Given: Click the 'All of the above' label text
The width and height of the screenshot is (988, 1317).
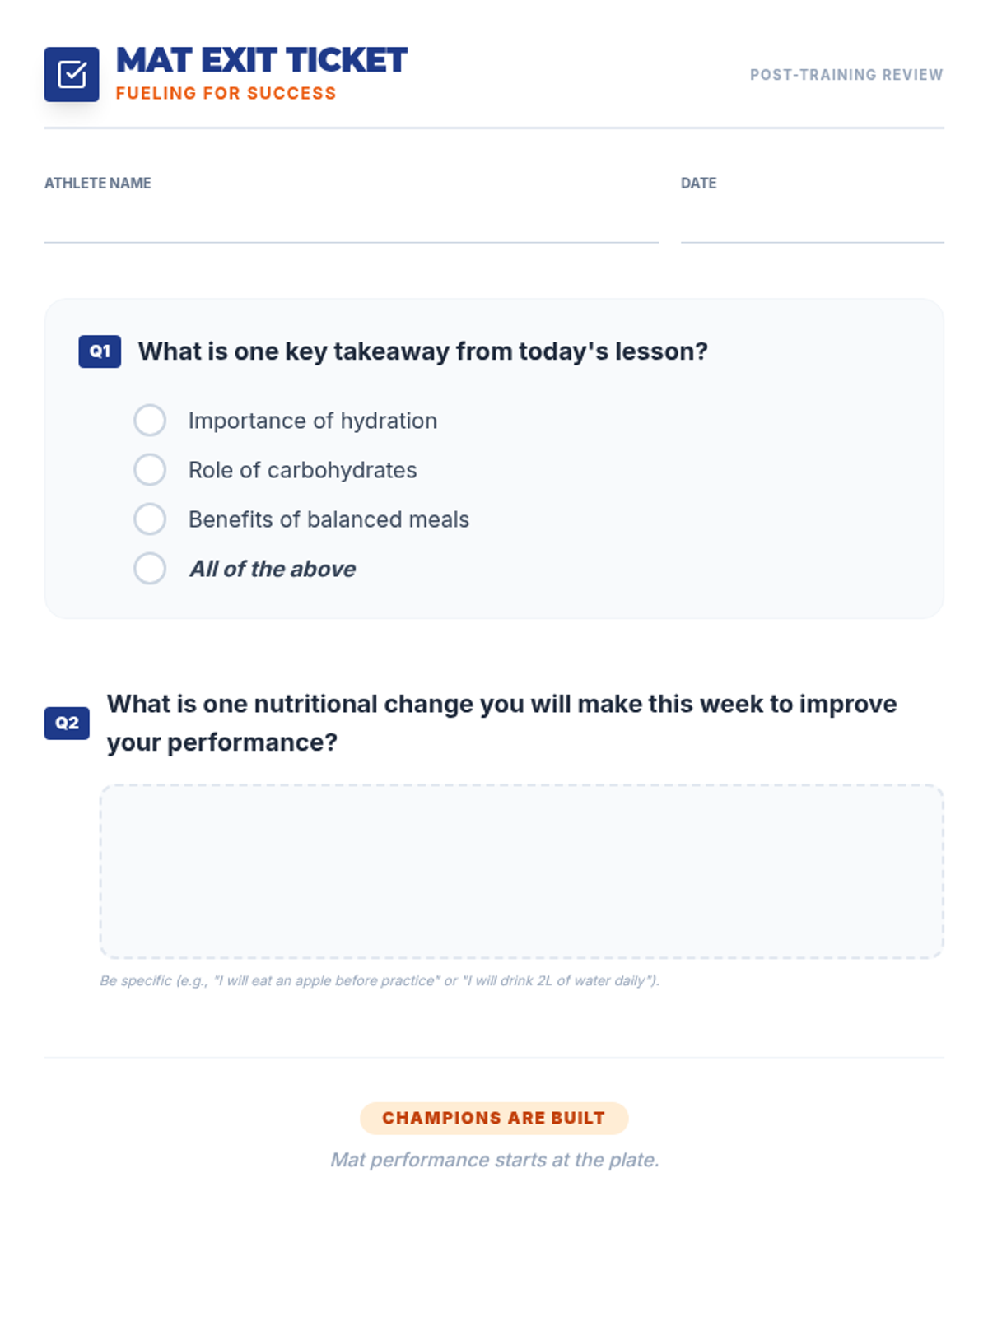Looking at the screenshot, I should point(273,569).
